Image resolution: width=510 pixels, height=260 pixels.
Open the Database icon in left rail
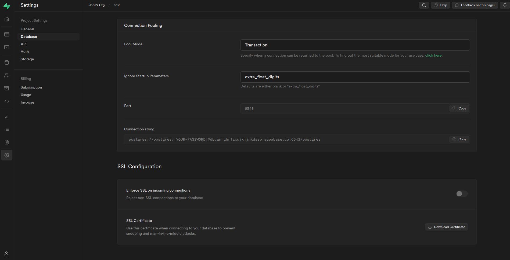7,63
